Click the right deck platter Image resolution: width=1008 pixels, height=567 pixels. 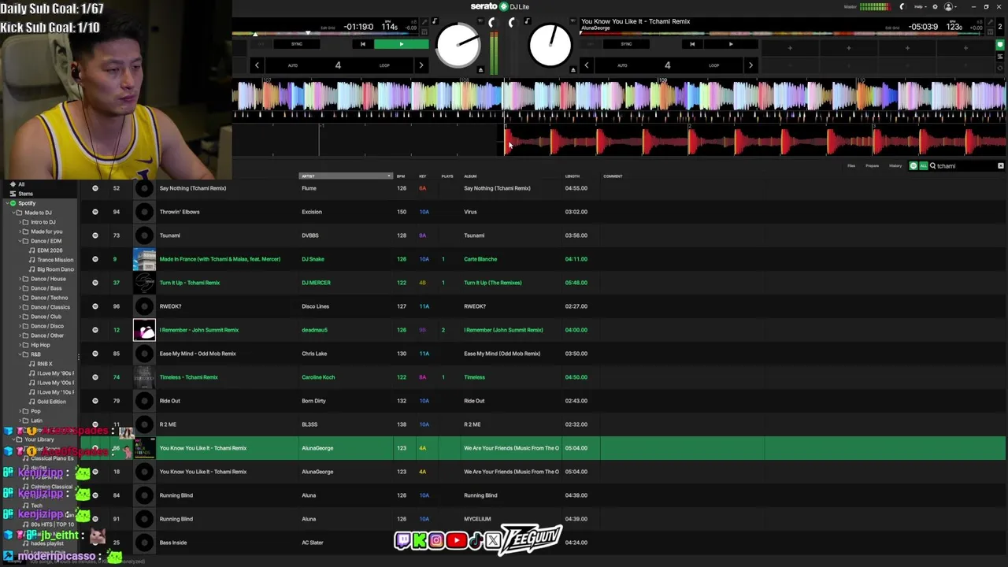[x=550, y=45]
